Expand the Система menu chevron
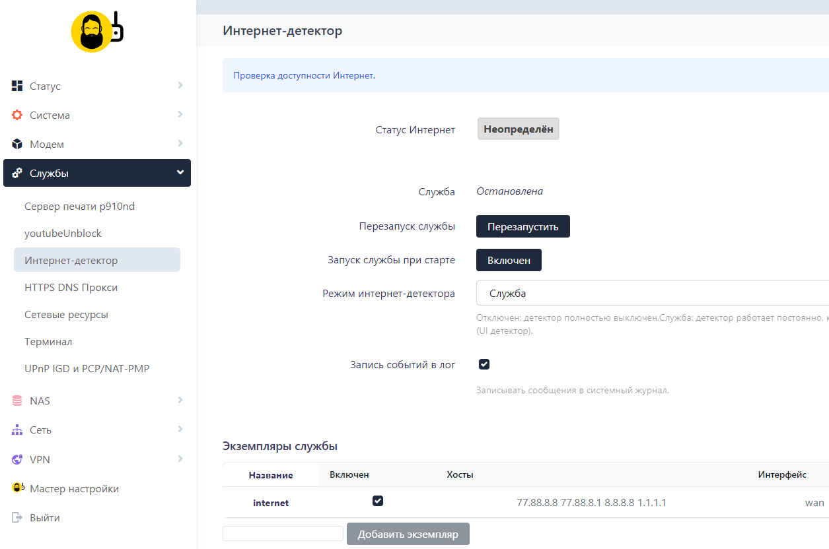Image resolution: width=829 pixels, height=549 pixels. [x=180, y=114]
